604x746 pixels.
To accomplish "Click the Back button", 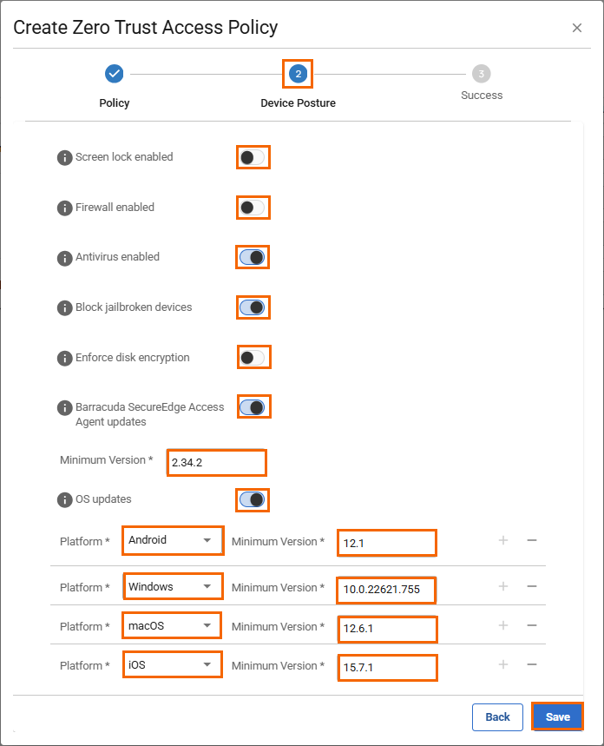I will (497, 716).
